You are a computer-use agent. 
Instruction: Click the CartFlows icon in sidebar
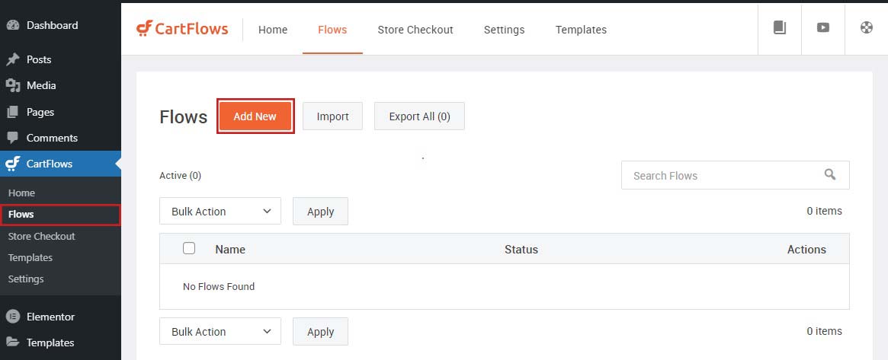coord(12,164)
